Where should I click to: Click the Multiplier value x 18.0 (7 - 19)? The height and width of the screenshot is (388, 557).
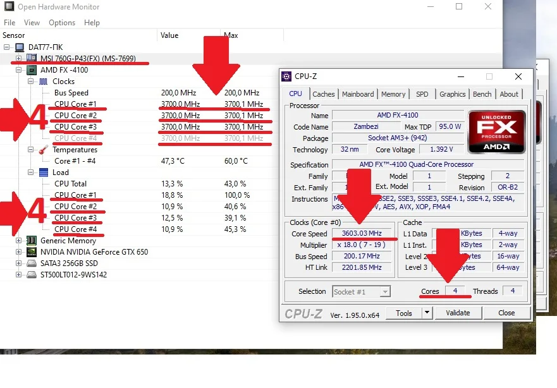(362, 245)
